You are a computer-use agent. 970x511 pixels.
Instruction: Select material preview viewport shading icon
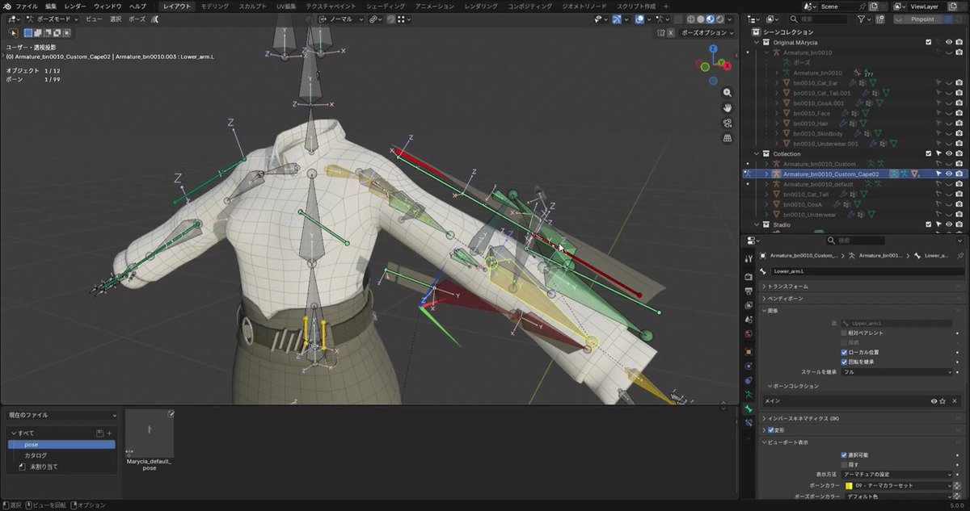pos(710,19)
